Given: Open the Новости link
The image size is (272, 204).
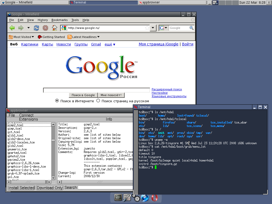Looking at the screenshot, I should [64, 44].
